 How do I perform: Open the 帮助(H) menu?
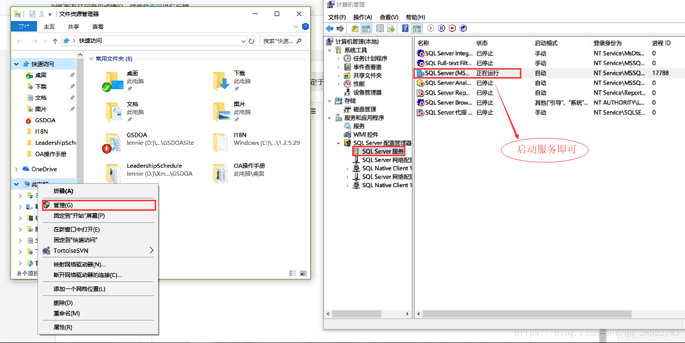click(416, 18)
